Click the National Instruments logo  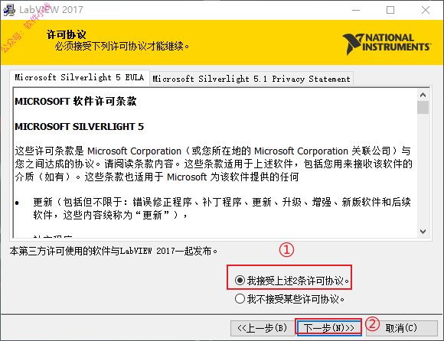(387, 44)
